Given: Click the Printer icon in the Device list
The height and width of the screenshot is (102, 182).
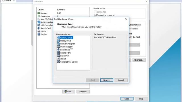Looking at the screenshot, I should coord(39,31).
